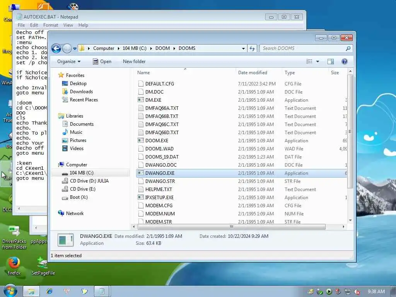Go back with the Explorer back arrow
Viewport: 396px width, 297px height.
[56, 48]
